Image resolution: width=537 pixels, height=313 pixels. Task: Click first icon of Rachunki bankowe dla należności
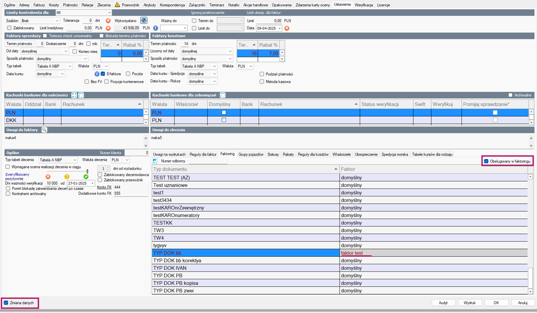point(74,95)
